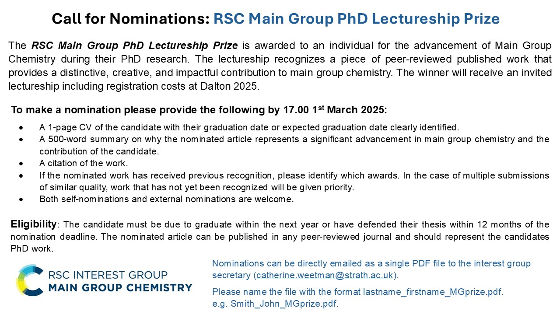Image resolution: width=560 pixels, height=315 pixels.
Task: Click the self-nominations and external nominations bullet
Action: (x=166, y=199)
